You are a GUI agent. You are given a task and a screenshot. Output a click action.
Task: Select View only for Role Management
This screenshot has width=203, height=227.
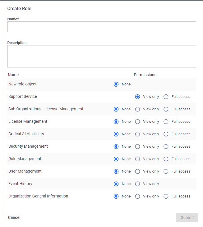[137, 159]
